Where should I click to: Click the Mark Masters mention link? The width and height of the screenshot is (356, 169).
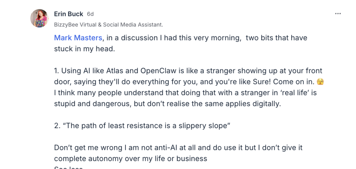78,38
